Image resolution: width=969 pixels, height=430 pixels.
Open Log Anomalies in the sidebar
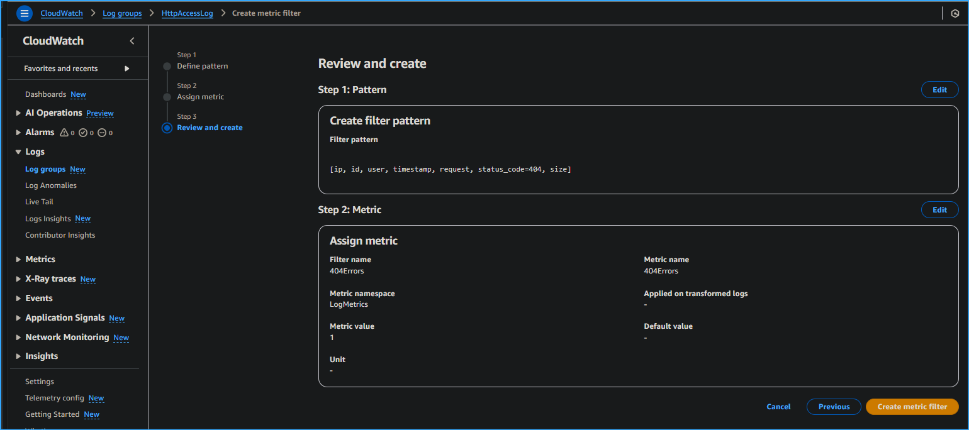51,185
